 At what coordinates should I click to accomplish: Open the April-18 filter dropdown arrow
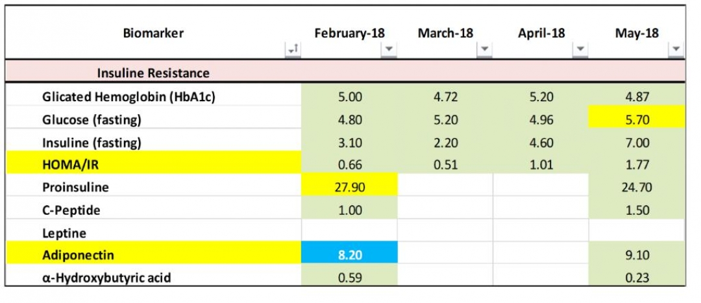[581, 49]
